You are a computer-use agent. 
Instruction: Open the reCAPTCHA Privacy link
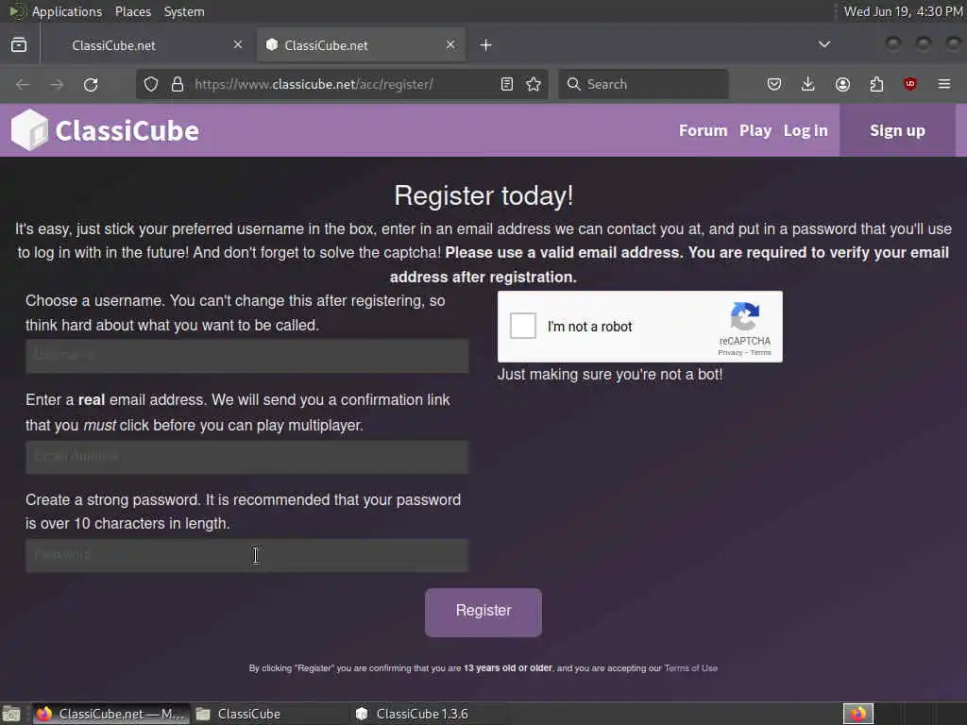pos(730,353)
